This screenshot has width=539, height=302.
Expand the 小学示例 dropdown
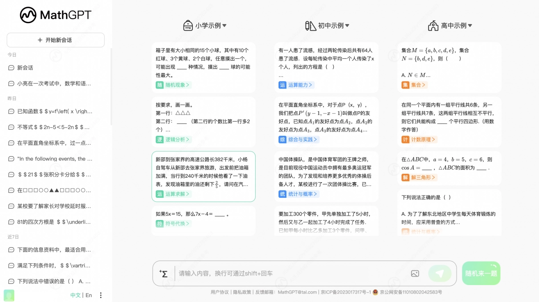(225, 26)
